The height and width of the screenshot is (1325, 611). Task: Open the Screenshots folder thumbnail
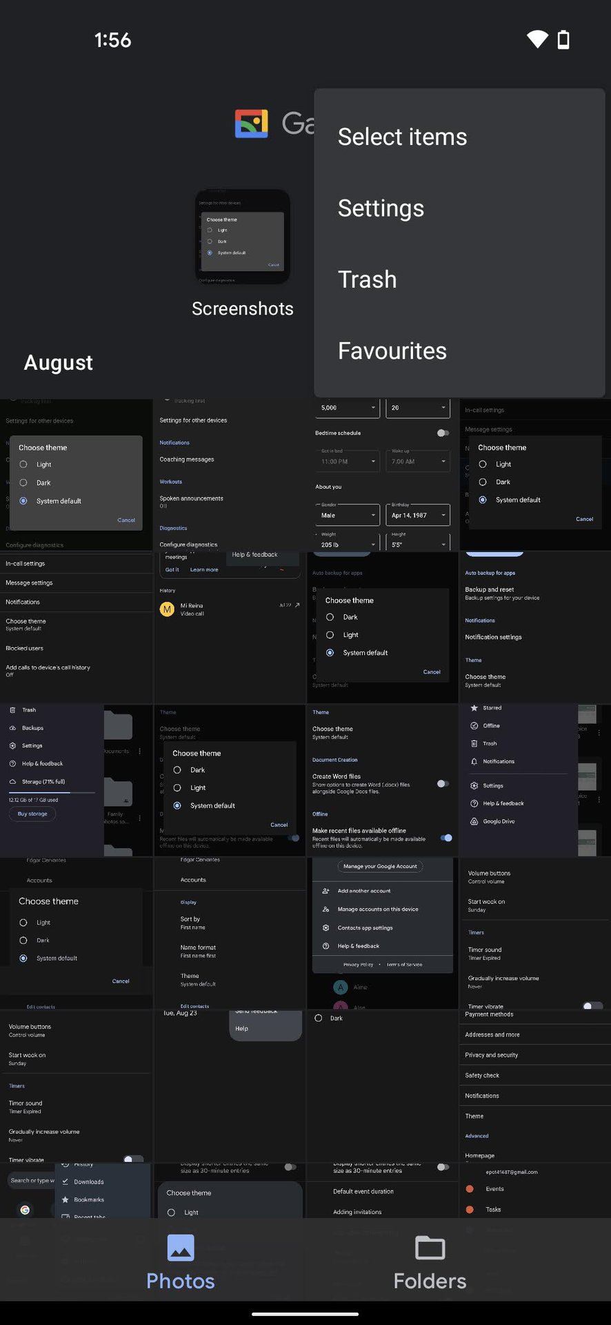point(242,236)
